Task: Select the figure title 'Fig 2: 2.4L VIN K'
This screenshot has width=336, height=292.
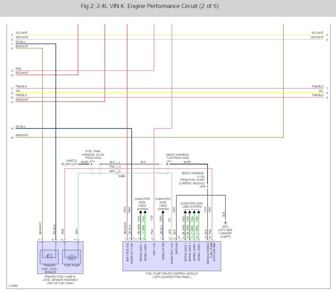Action: coord(103,6)
